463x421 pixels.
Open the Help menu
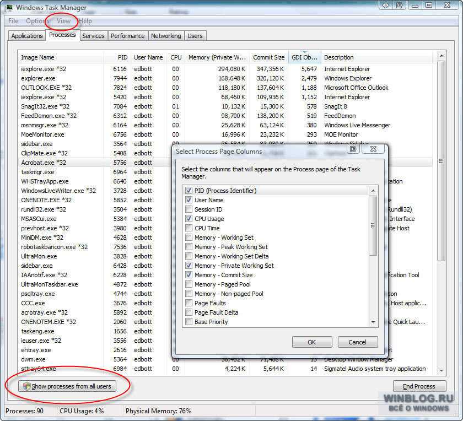coord(85,21)
